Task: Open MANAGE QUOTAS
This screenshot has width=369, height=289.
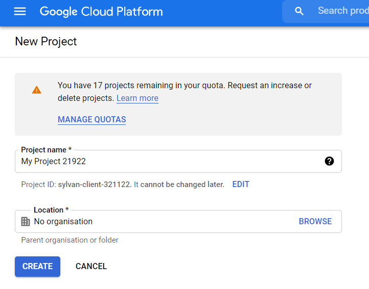Action: (x=92, y=120)
